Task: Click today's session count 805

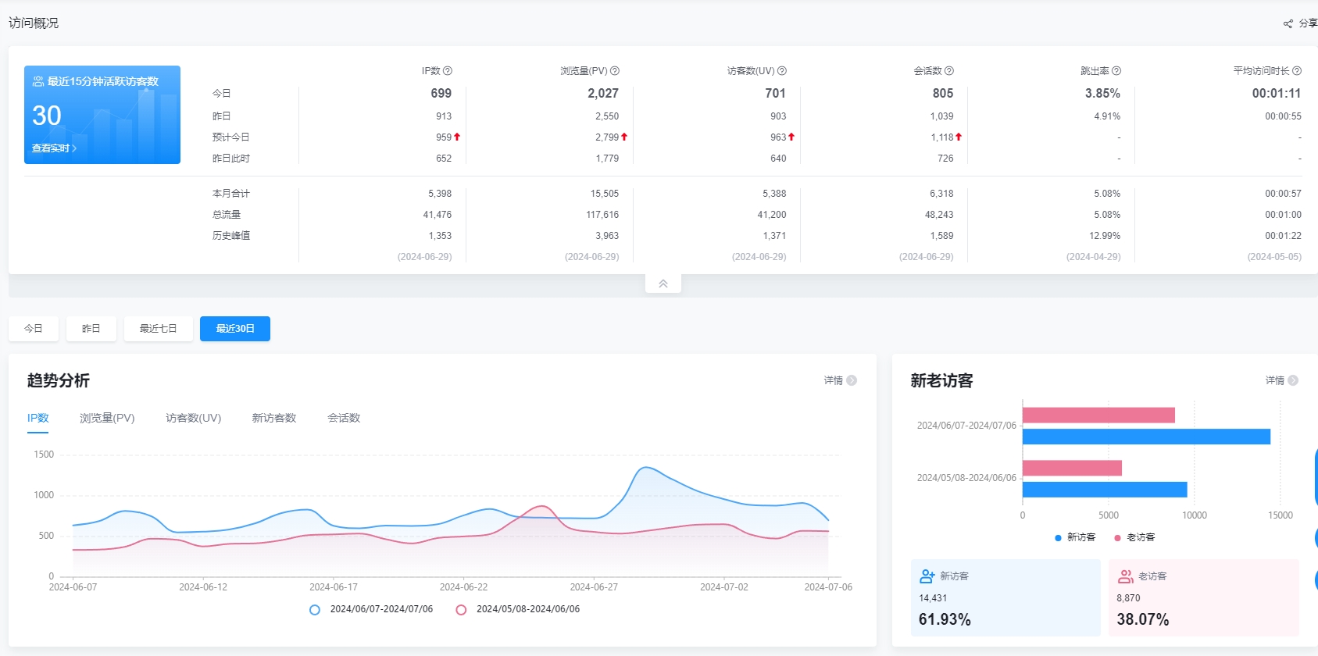Action: (x=943, y=94)
